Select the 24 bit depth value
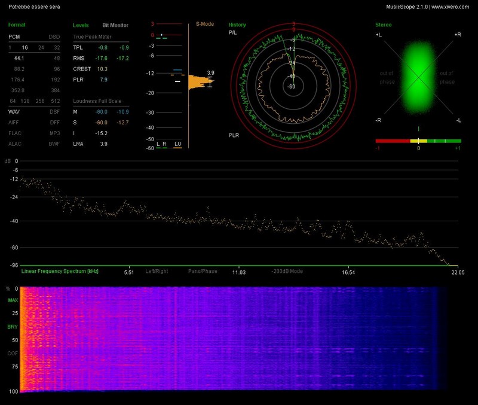 tap(41, 48)
